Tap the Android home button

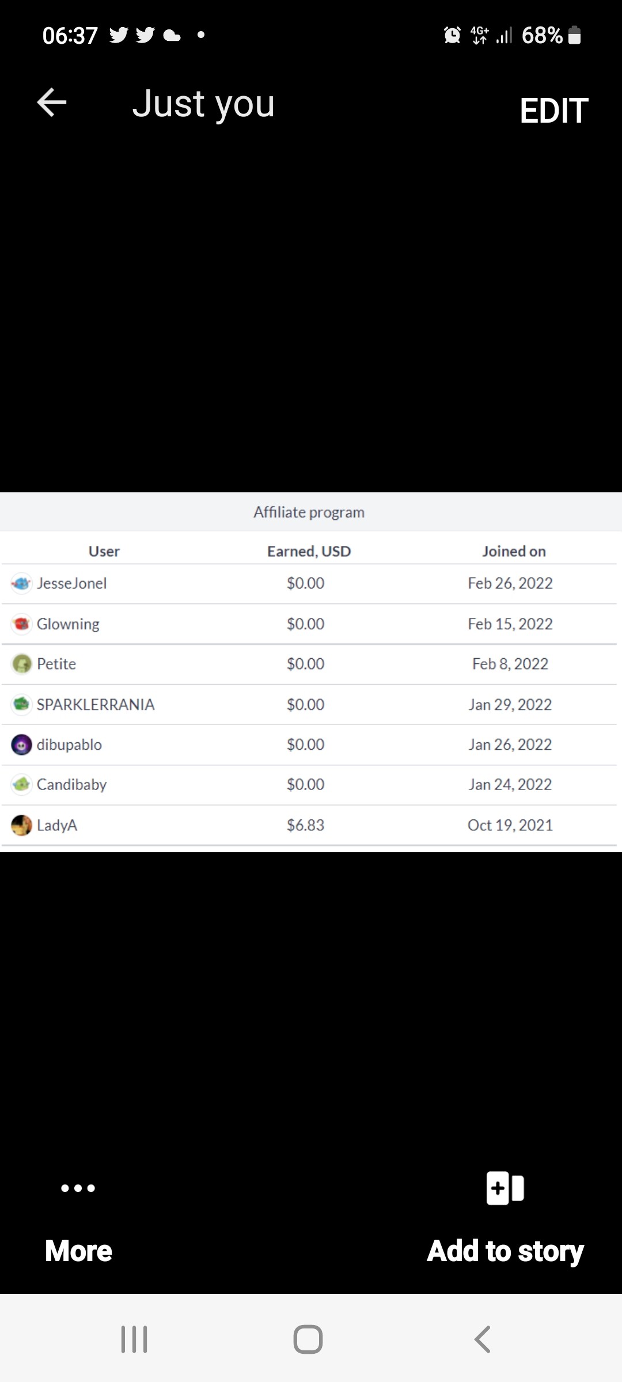click(308, 1339)
